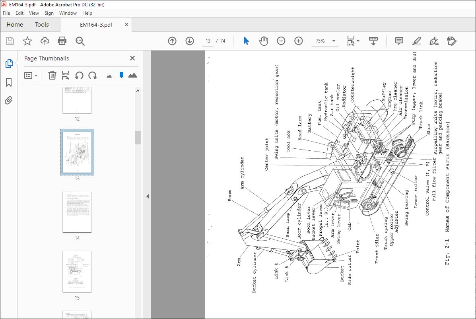This screenshot has width=476, height=319.
Task: Open the Sign menu
Action: 49,13
